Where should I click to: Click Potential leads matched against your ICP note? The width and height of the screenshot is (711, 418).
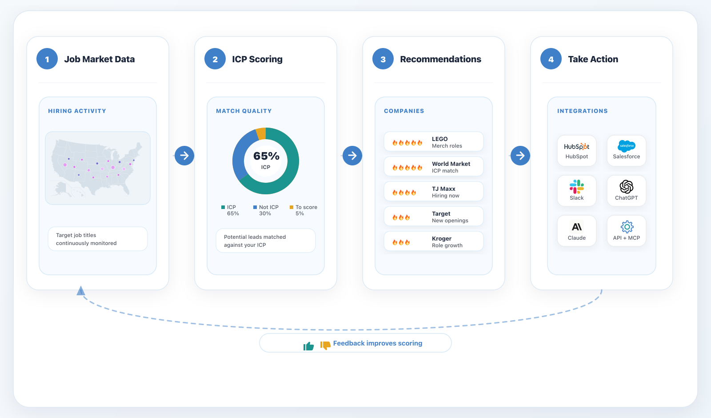click(x=266, y=241)
